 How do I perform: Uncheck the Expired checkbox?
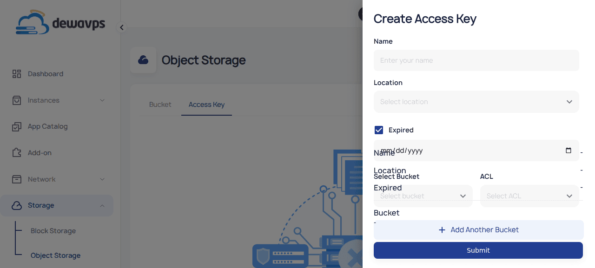click(379, 130)
